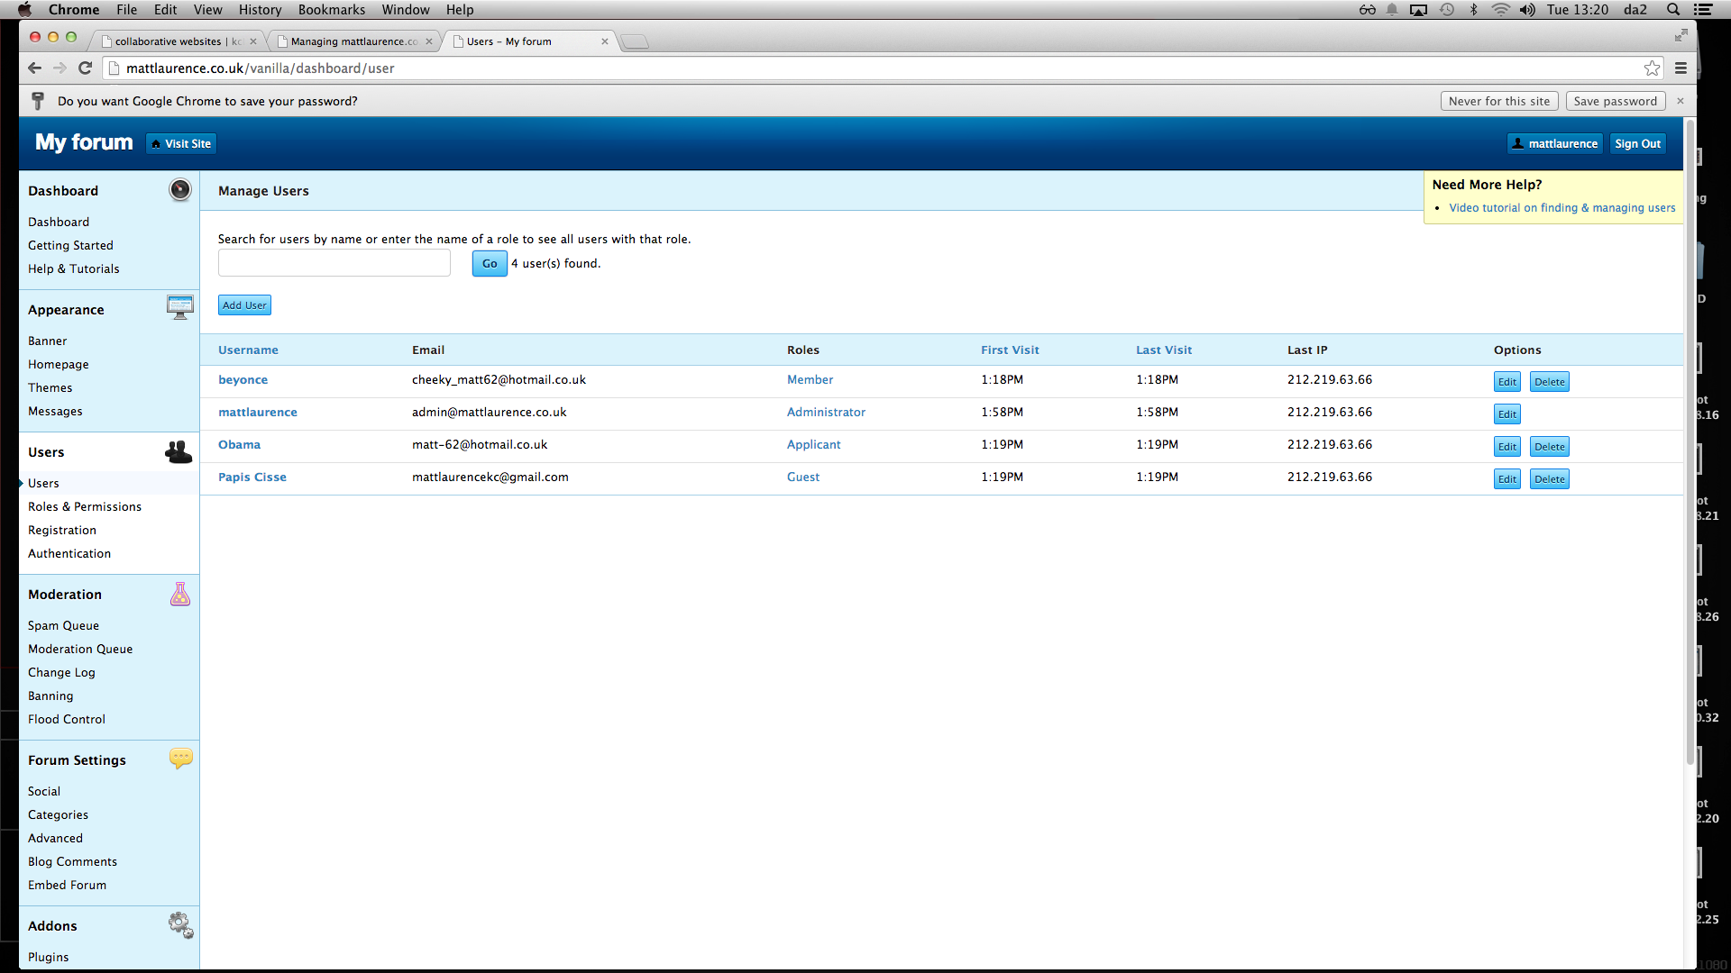Click the Forum Settings speech bubble icon

[x=180, y=759]
